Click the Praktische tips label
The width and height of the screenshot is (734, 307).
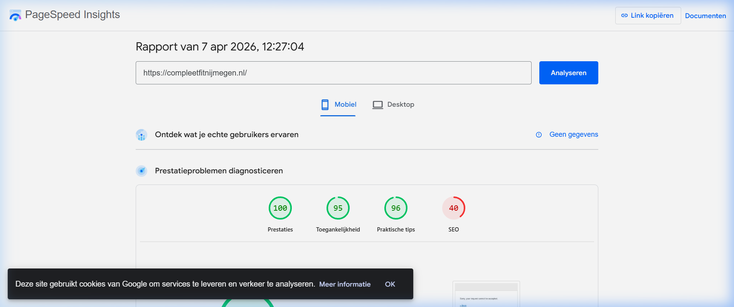tap(396, 230)
